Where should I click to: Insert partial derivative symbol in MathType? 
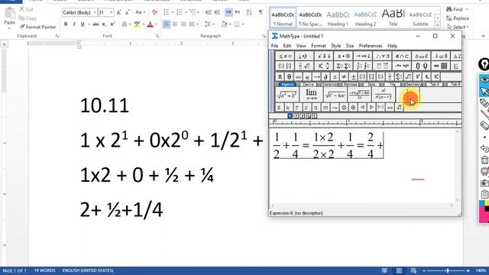coord(325,76)
